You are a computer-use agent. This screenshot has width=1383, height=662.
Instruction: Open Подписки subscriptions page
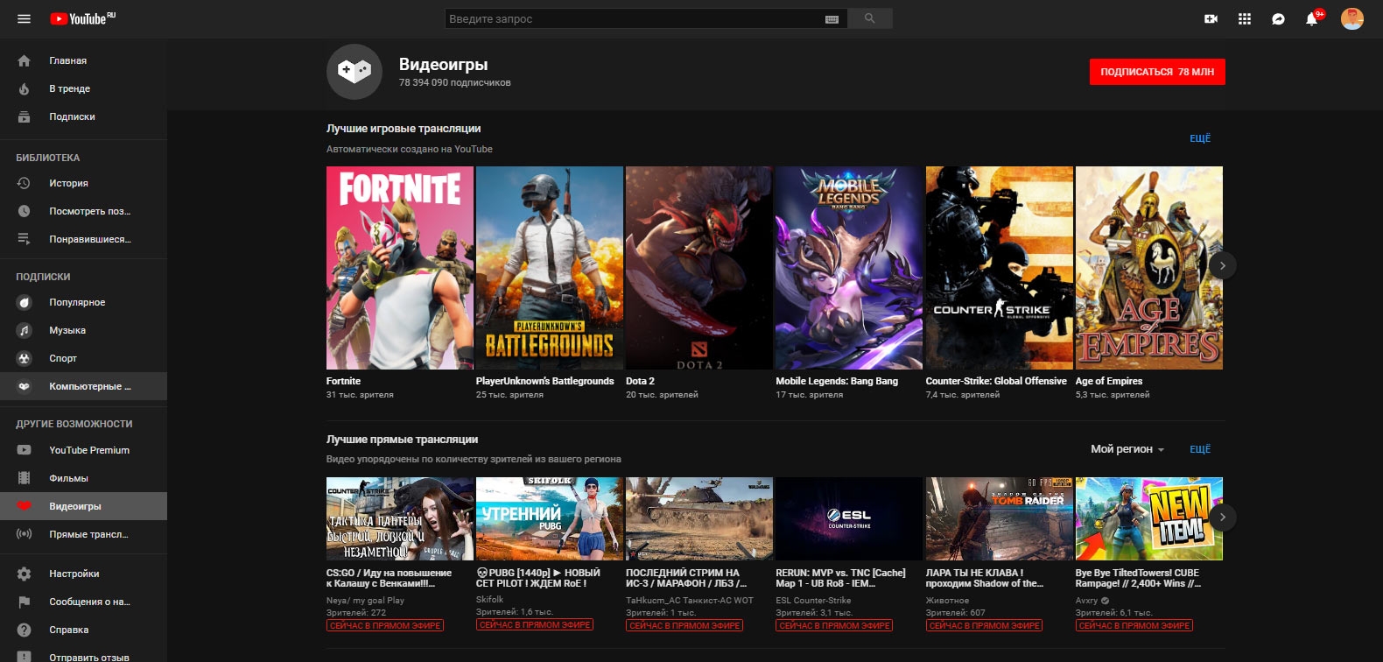click(x=83, y=116)
